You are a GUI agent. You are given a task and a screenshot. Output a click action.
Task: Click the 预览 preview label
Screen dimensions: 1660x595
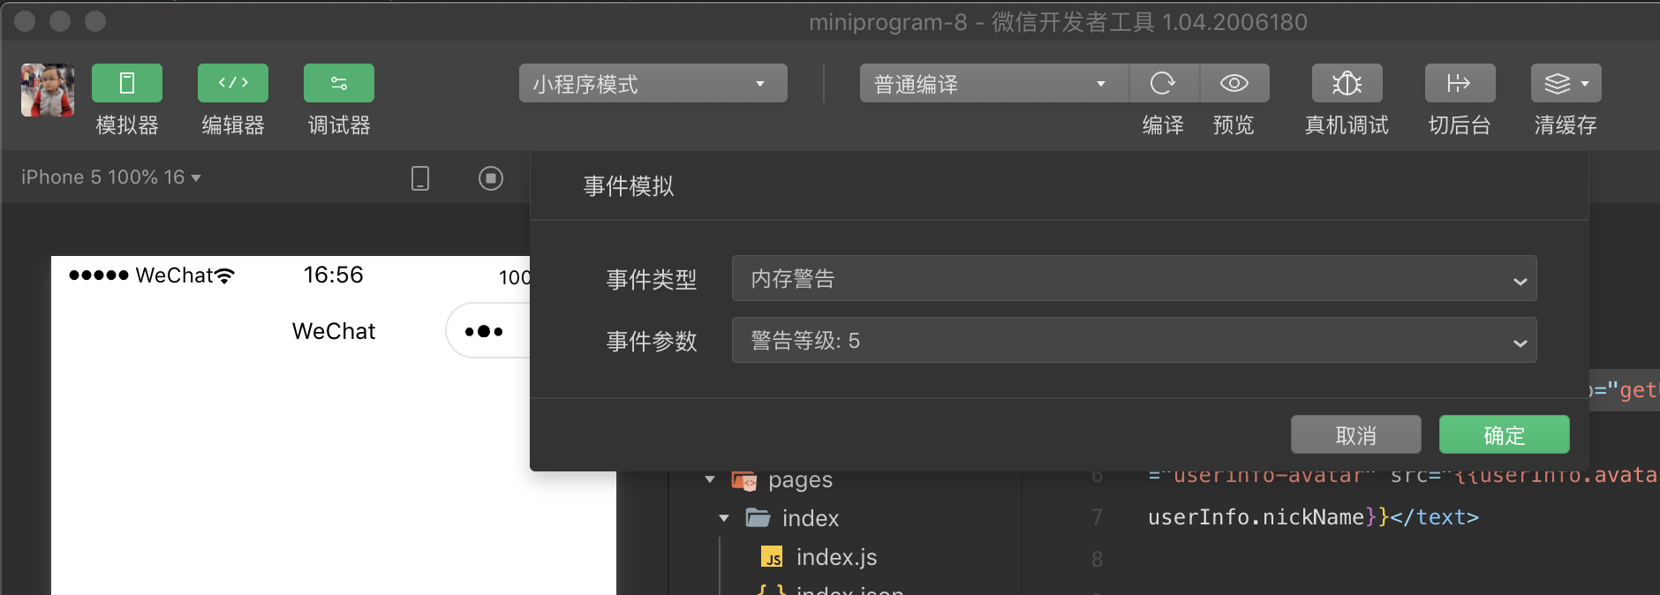coord(1234,125)
